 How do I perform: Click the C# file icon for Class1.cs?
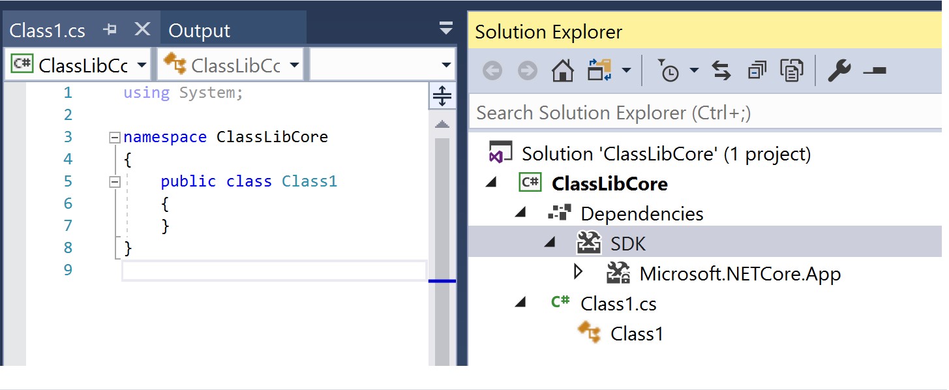coord(560,302)
